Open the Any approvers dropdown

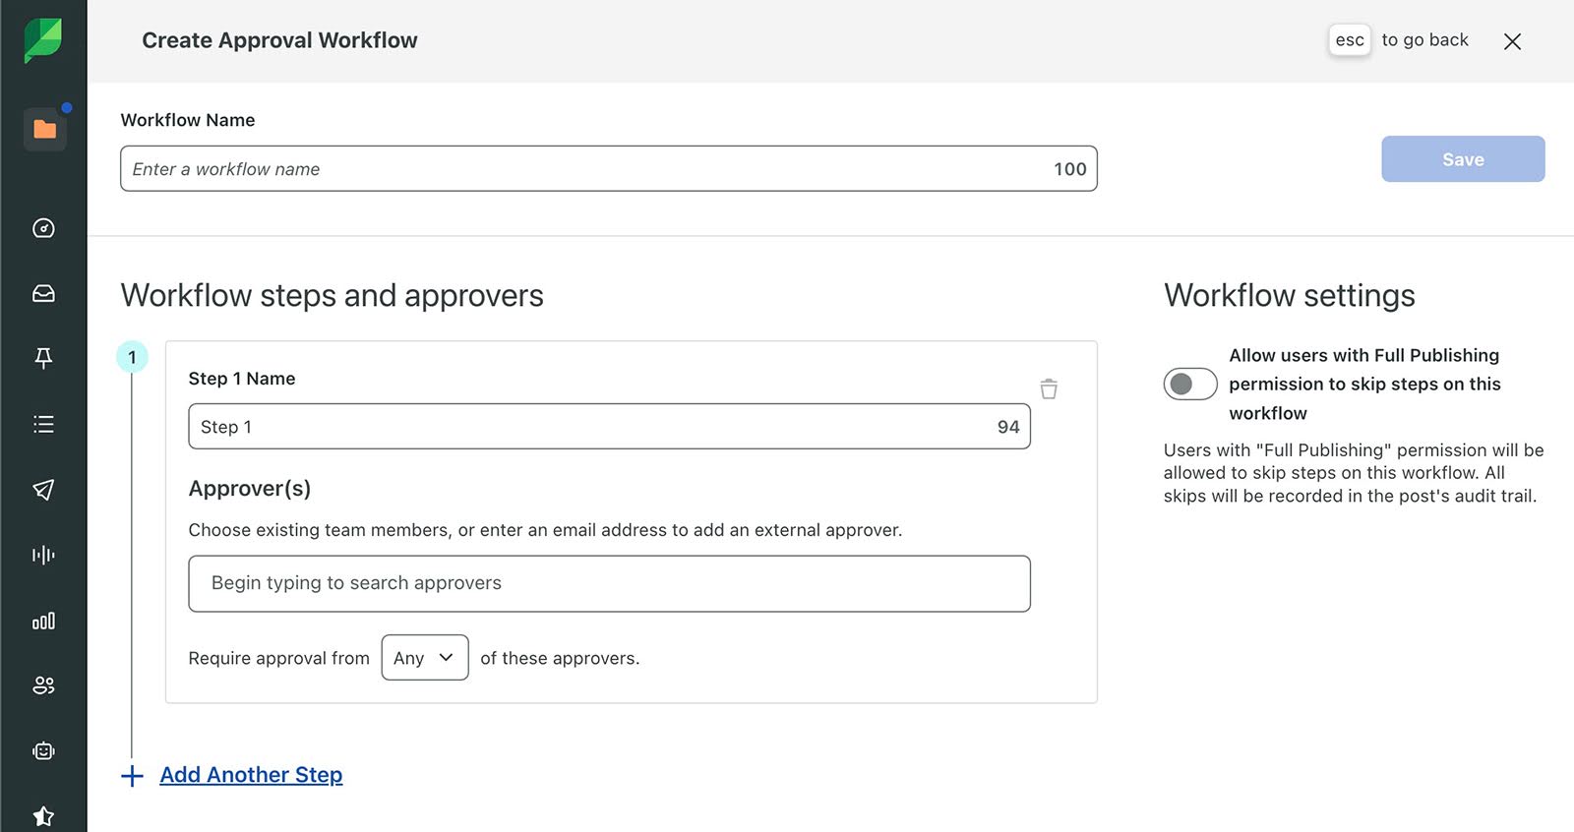[x=425, y=658]
